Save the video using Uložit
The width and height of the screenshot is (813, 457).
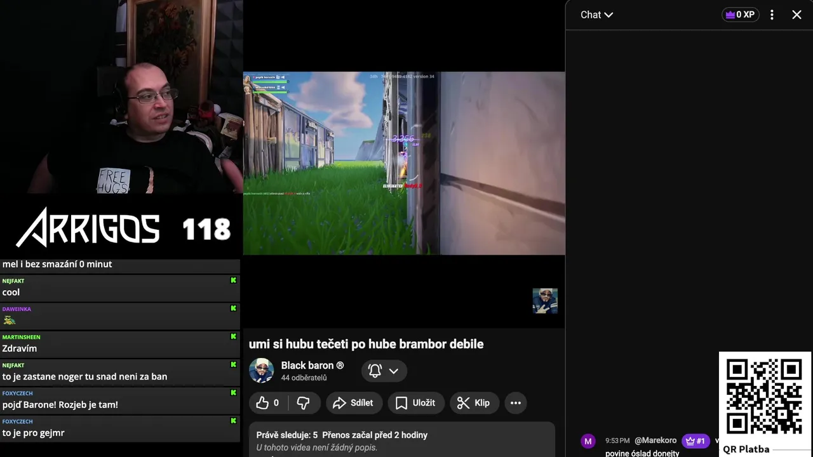[415, 402]
